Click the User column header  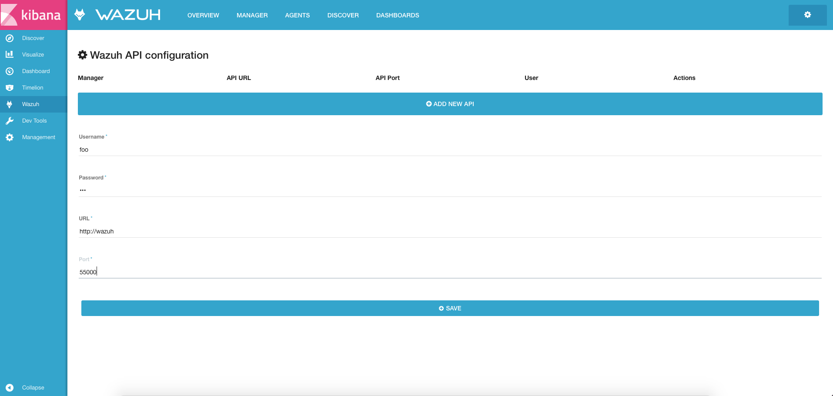[532, 78]
